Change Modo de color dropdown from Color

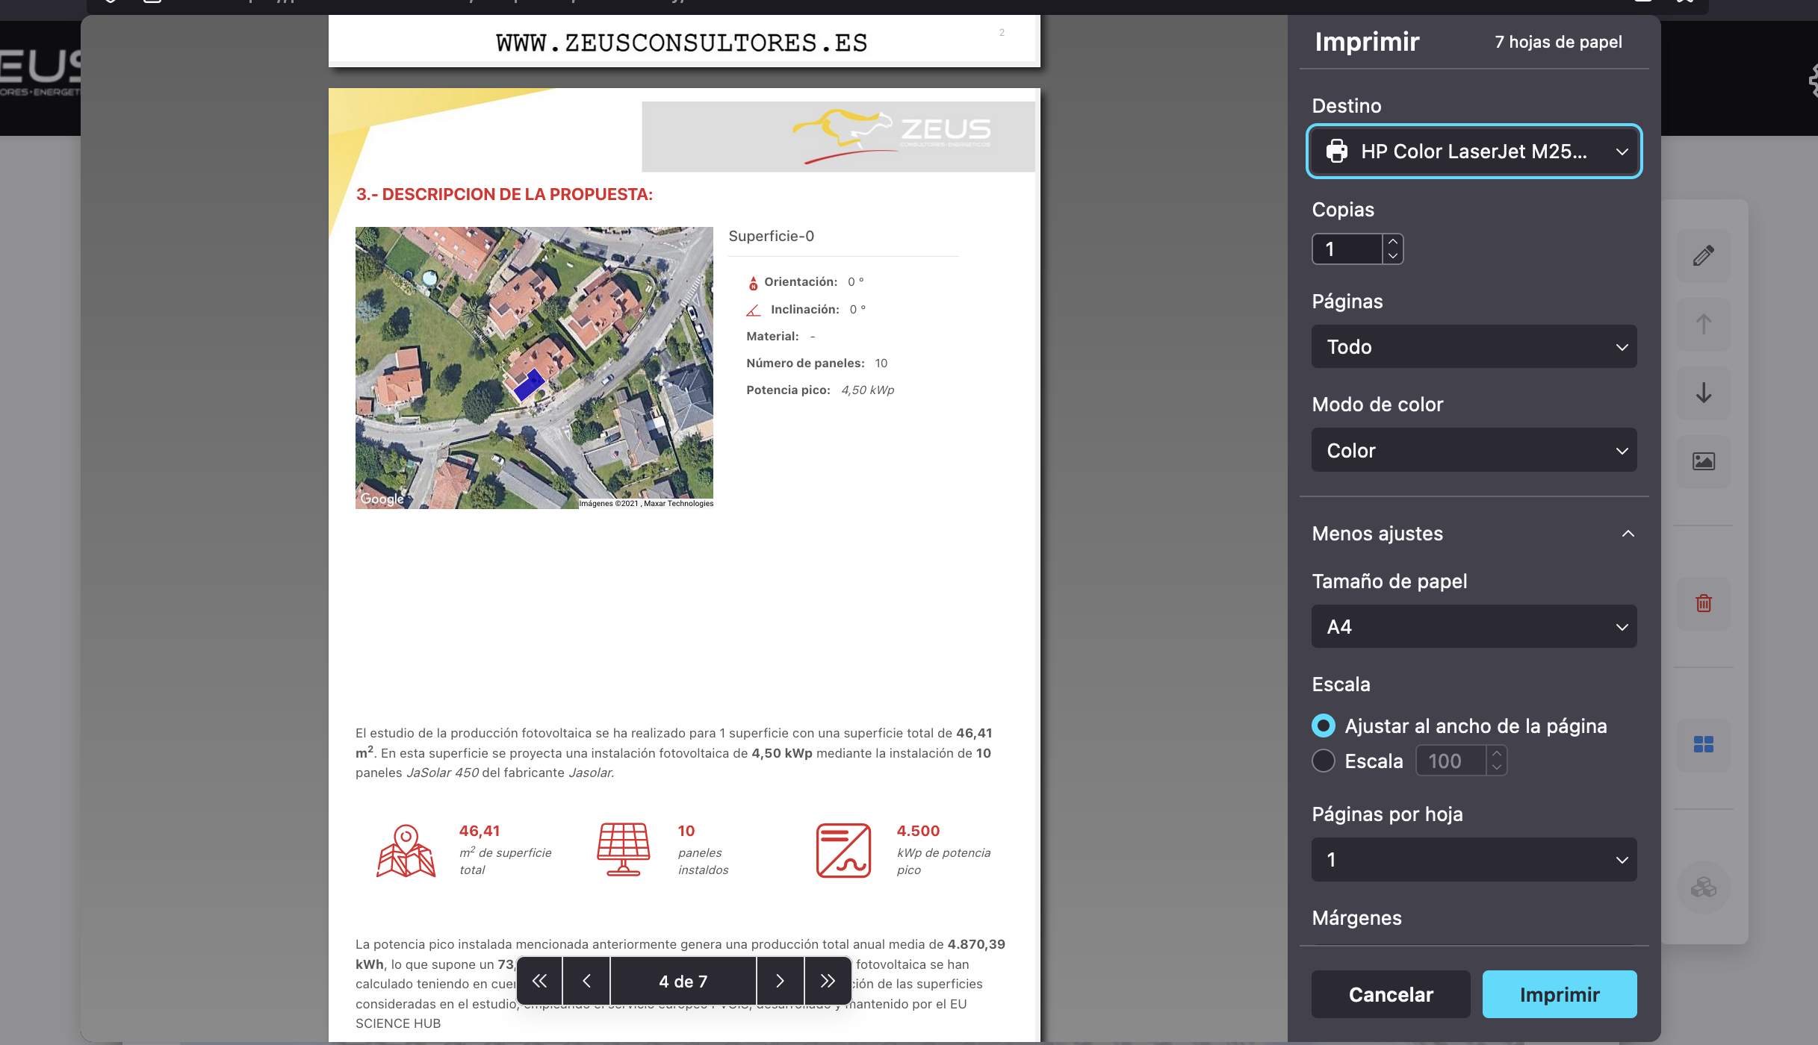click(1473, 450)
